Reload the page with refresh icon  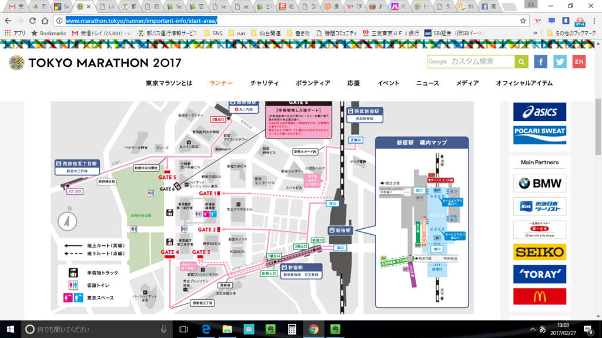click(33, 21)
